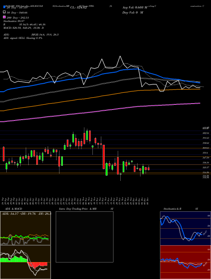The width and height of the screenshot is (211, 279).
Task: Open the ADX indicator sub-chart
Action: (25, 228)
